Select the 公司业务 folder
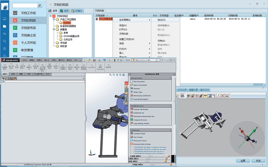 68,39
